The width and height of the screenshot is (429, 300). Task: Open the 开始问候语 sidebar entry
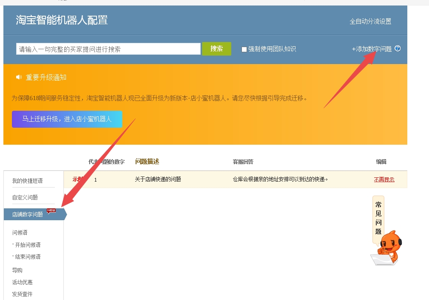[x=28, y=245]
